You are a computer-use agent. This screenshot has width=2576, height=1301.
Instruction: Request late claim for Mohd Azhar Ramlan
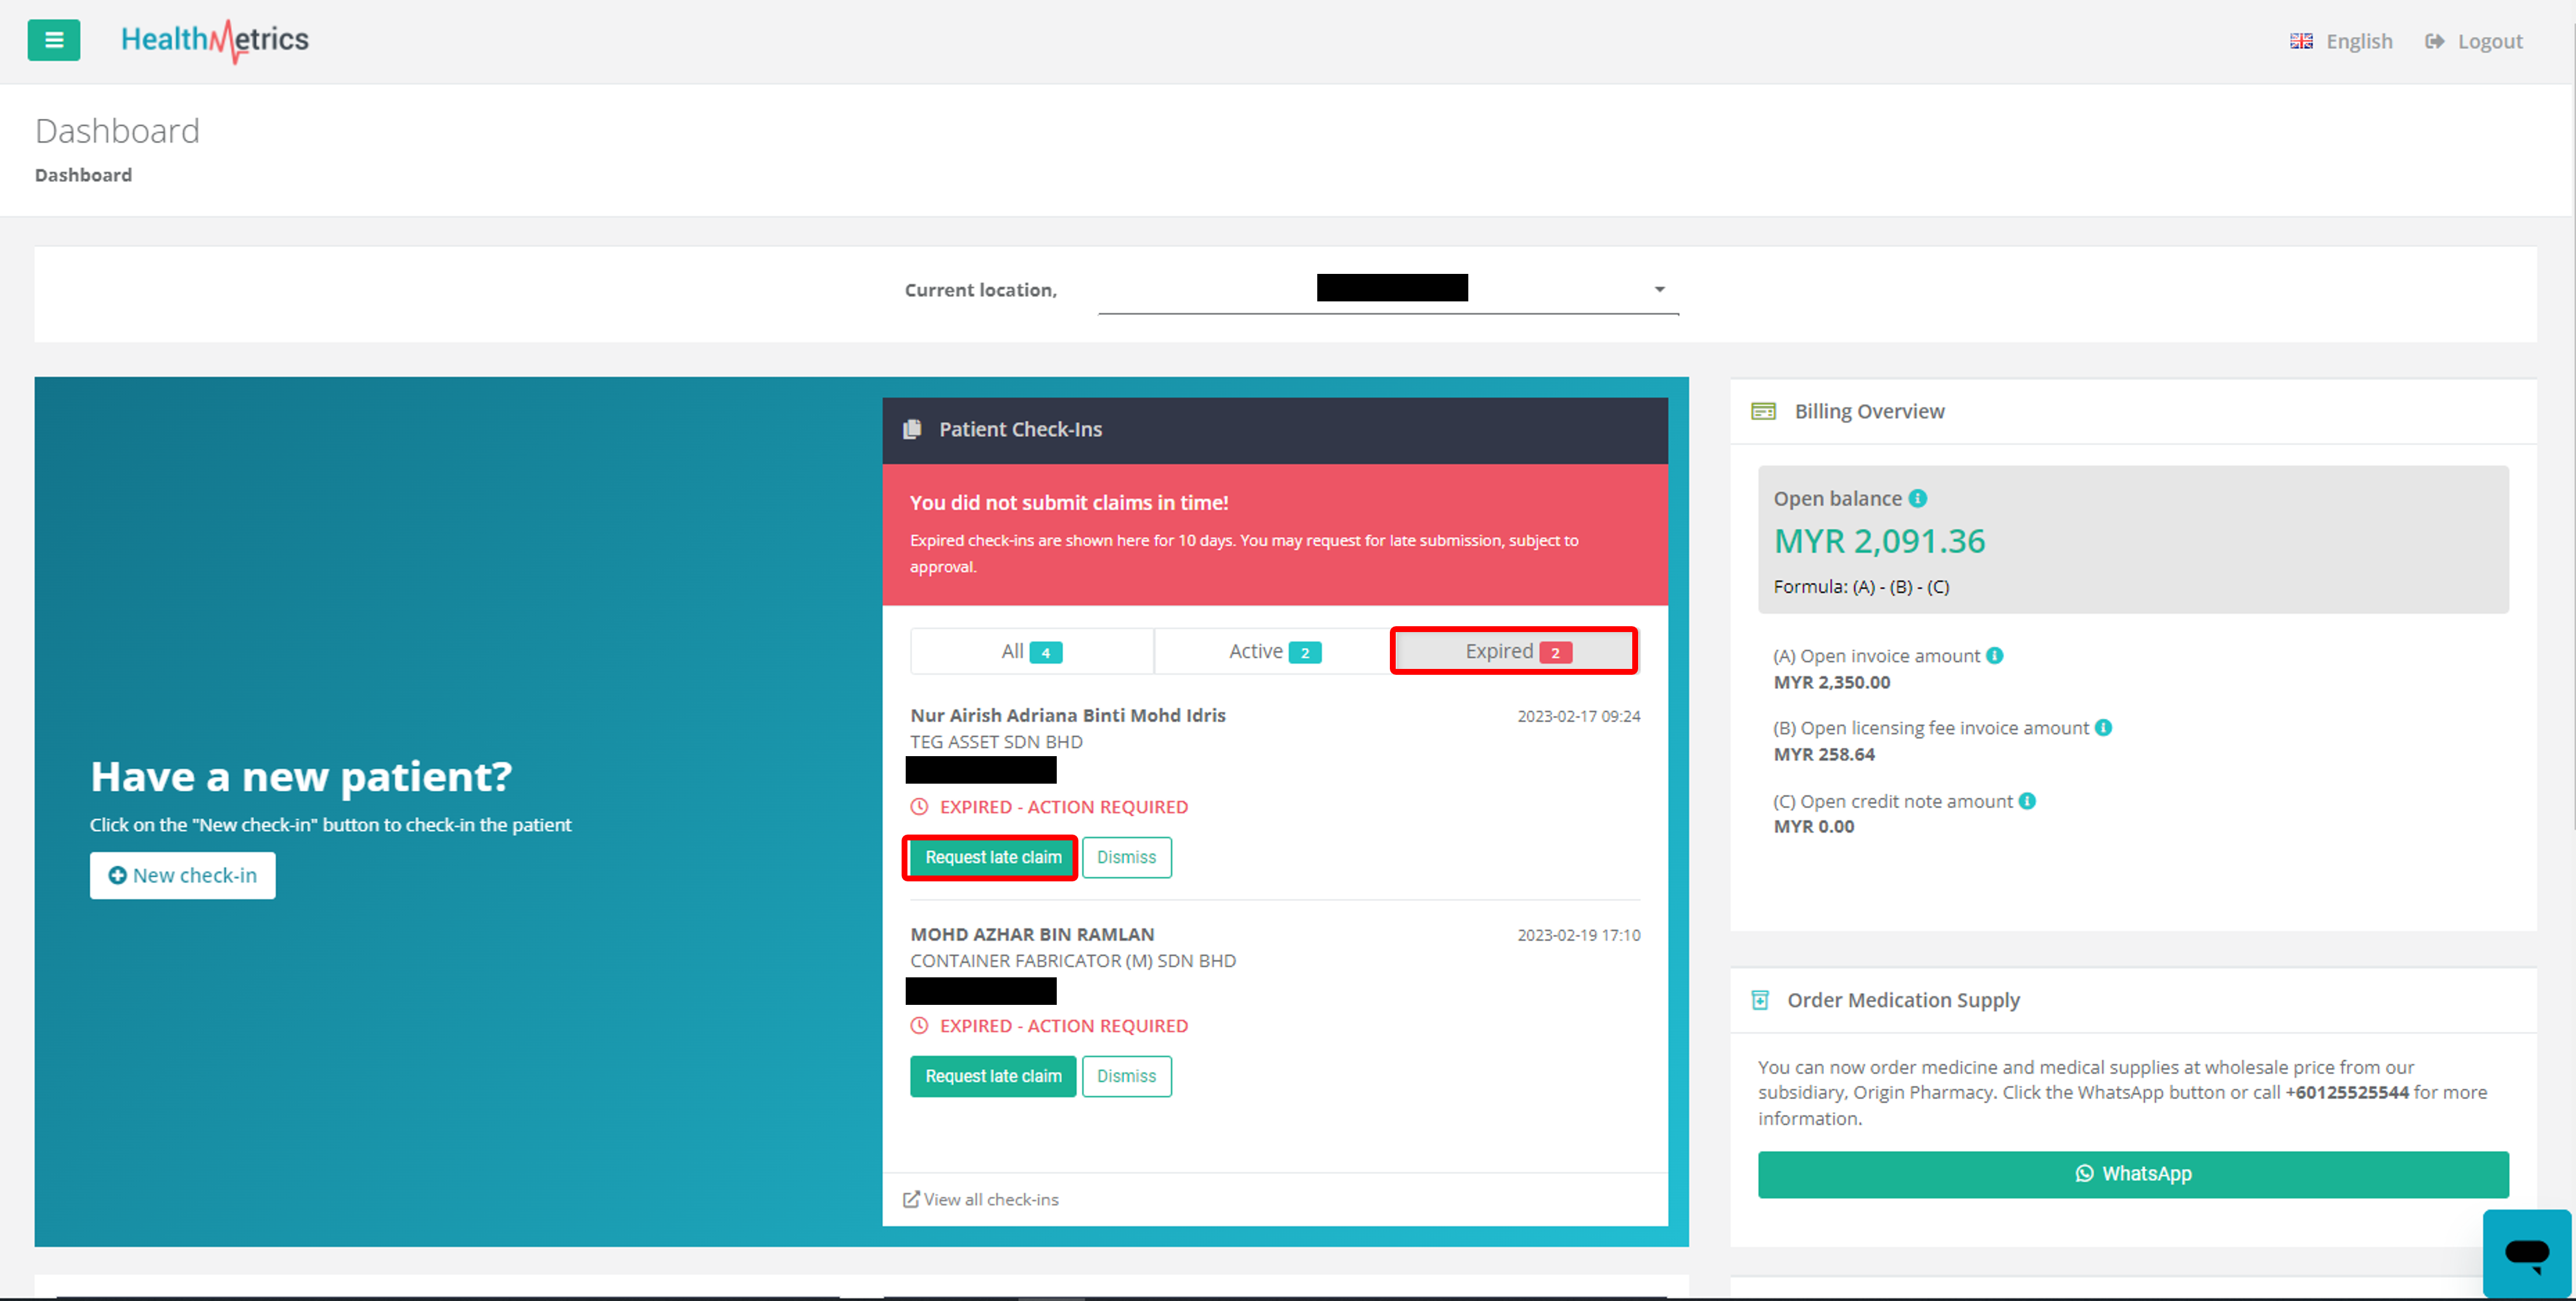tap(992, 1077)
